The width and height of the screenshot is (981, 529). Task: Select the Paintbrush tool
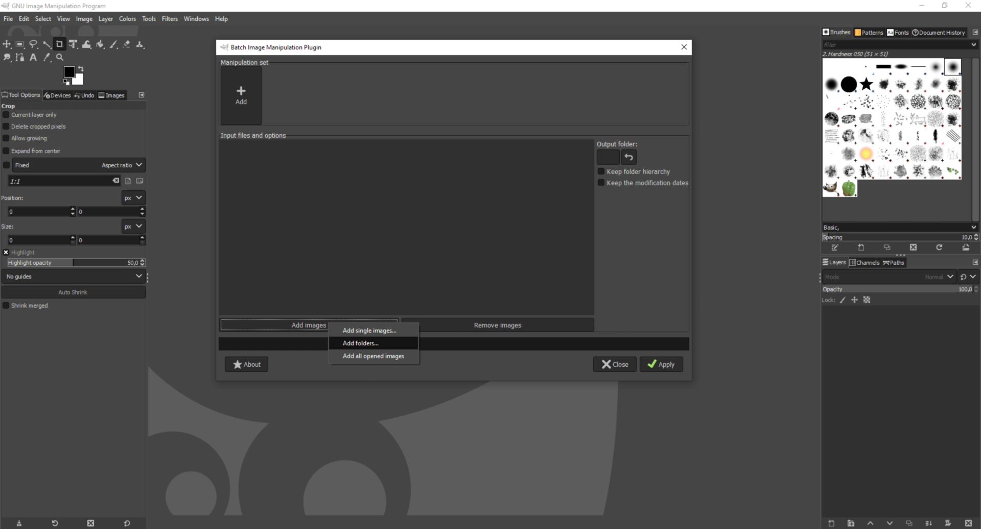click(x=113, y=44)
